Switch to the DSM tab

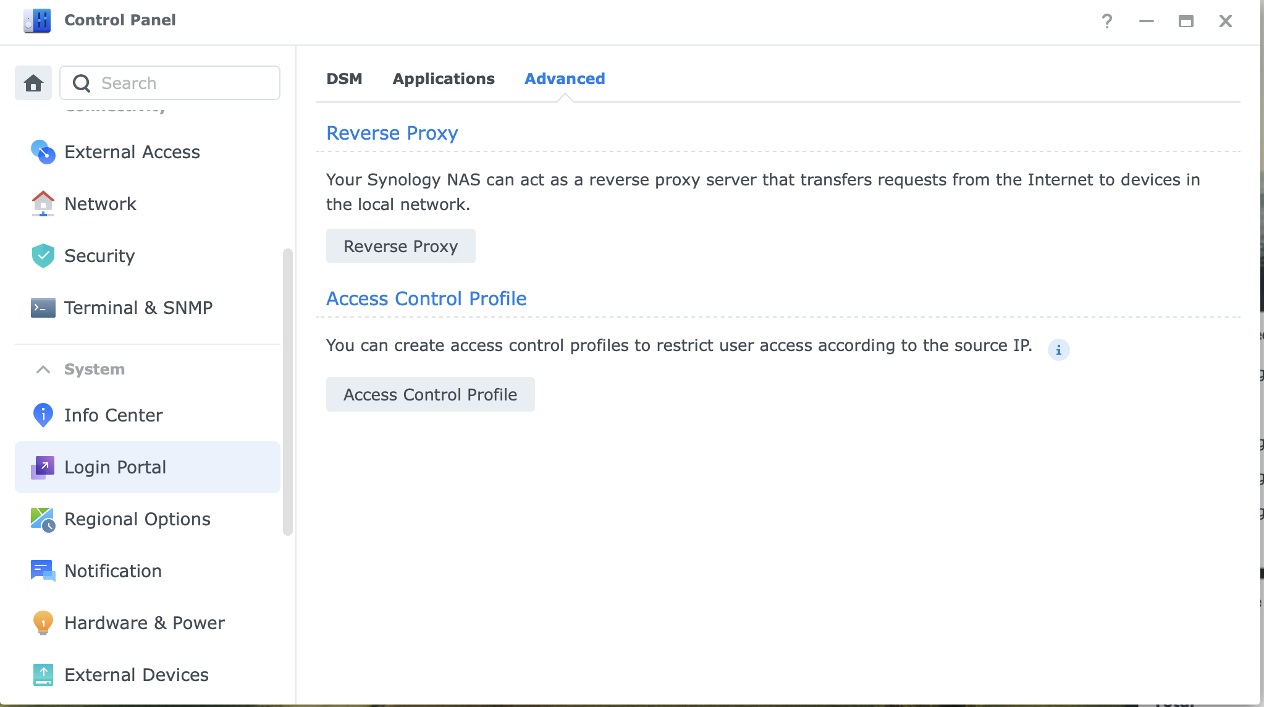(x=344, y=78)
